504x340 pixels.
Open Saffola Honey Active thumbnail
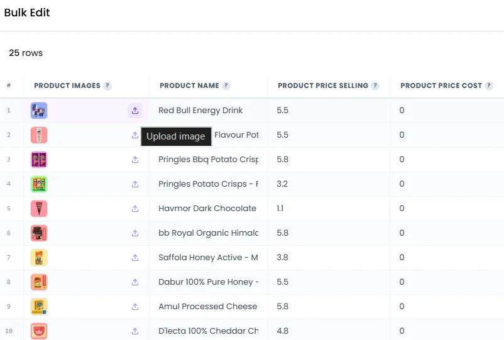[39, 258]
